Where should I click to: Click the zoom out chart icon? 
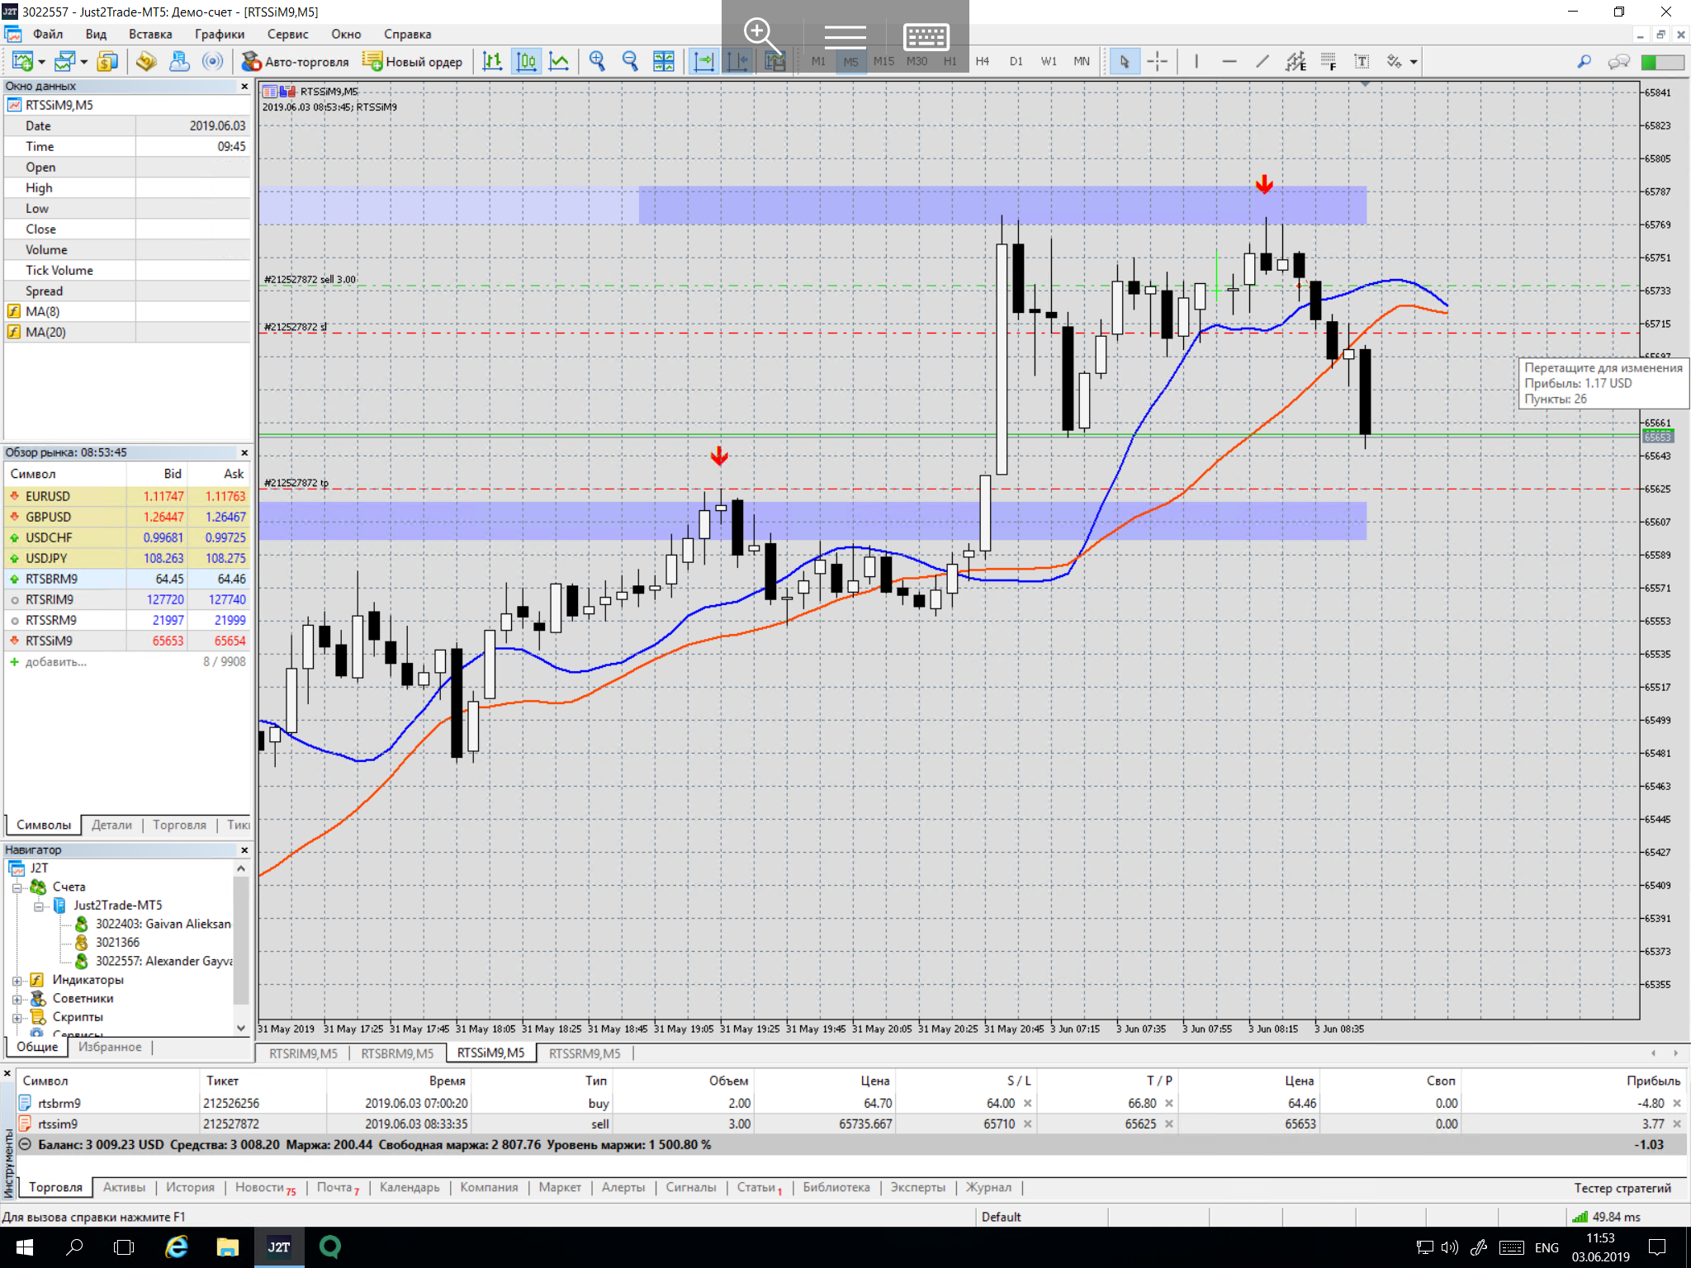tap(630, 61)
